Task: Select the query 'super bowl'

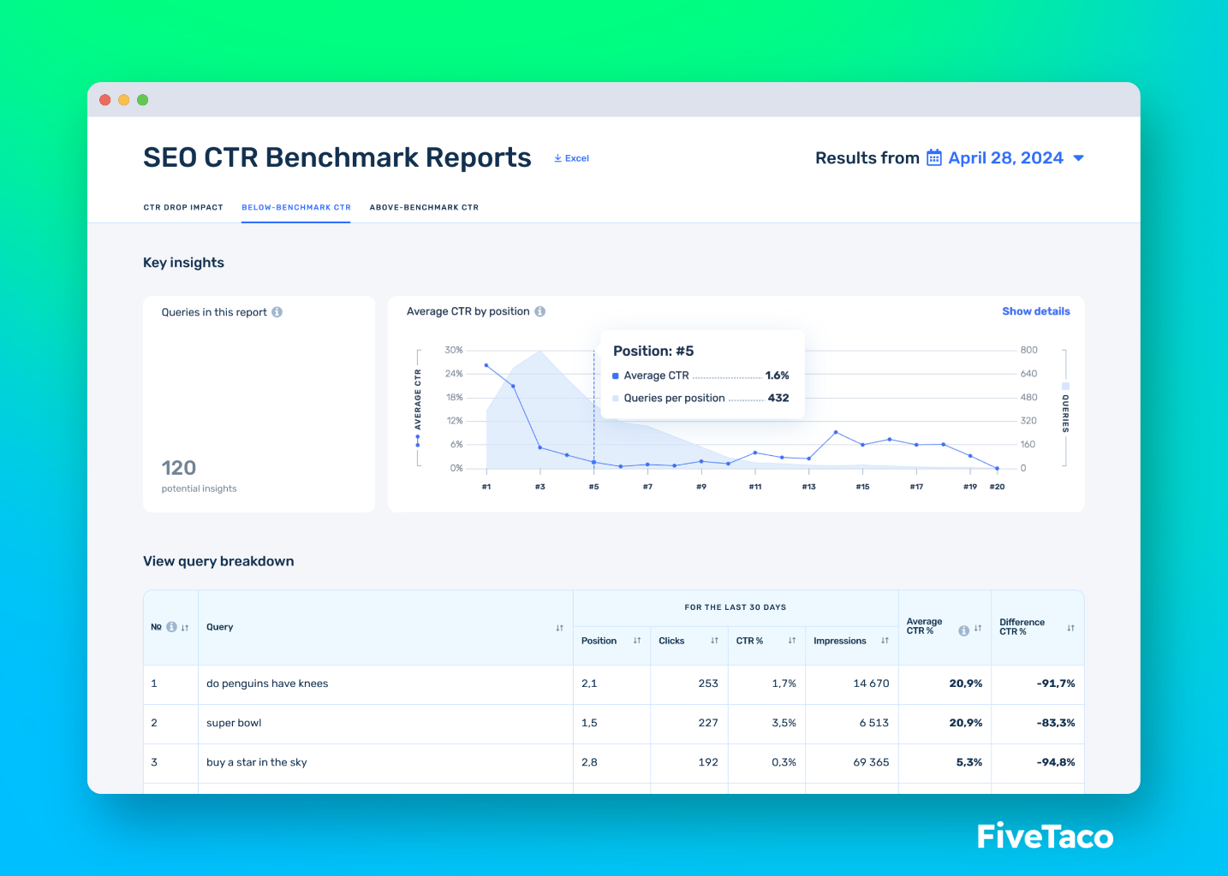Action: tap(234, 723)
